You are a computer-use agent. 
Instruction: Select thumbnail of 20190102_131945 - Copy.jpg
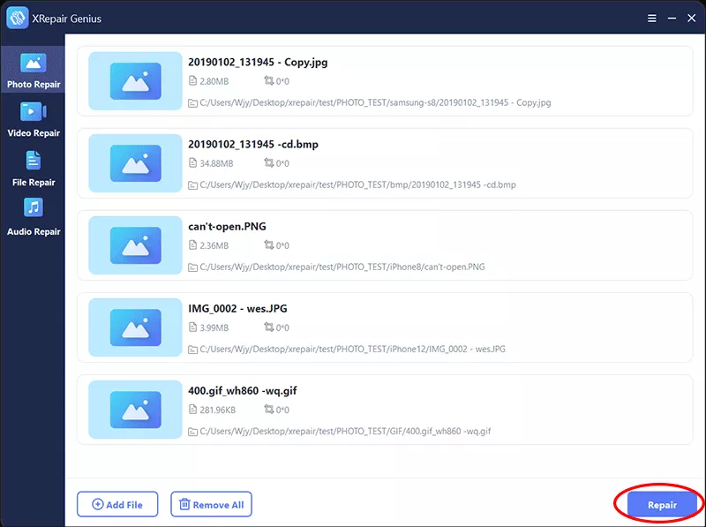click(135, 80)
